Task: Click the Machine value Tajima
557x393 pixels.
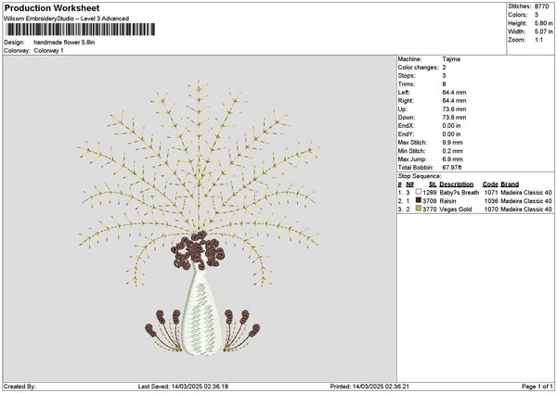Action: [450, 59]
